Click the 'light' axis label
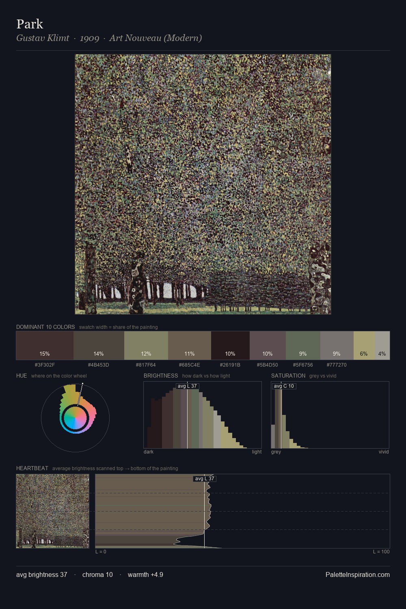 click(257, 451)
